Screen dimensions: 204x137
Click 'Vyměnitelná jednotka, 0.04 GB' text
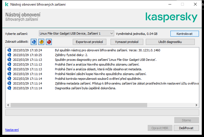pos(137,34)
